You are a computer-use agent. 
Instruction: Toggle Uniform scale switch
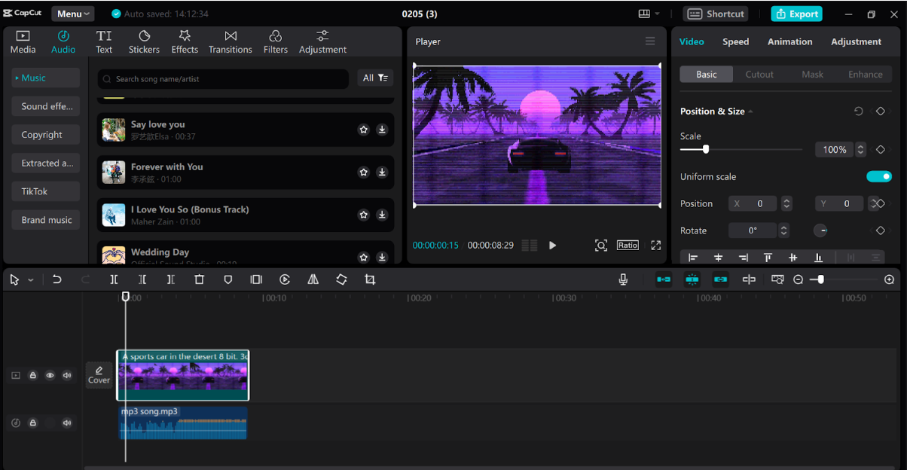879,176
